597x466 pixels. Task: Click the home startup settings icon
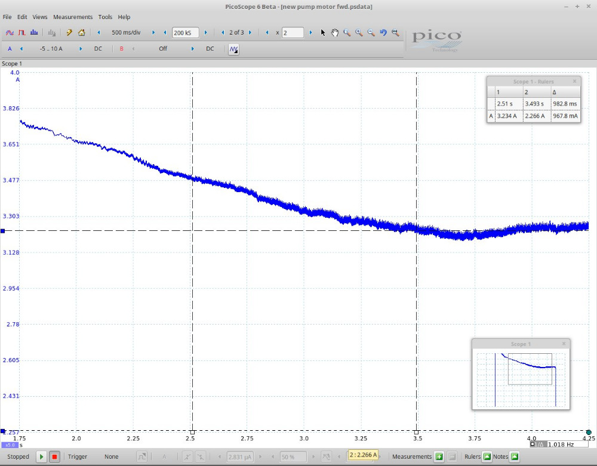coord(82,33)
